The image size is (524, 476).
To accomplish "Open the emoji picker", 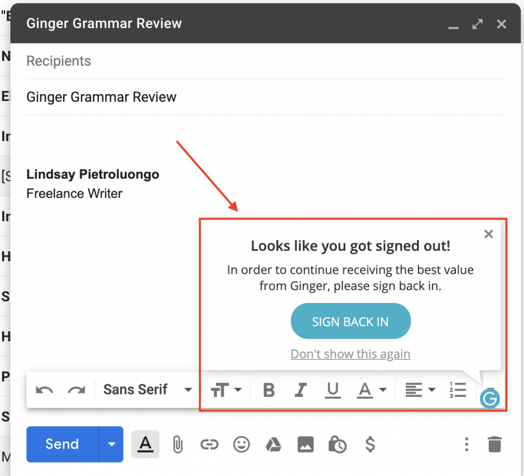I will point(242,444).
